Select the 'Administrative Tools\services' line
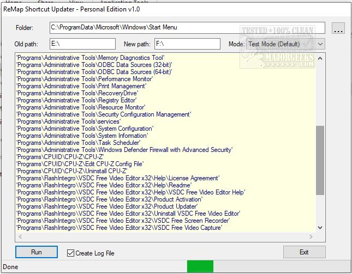The height and width of the screenshot is (274, 352). [68, 121]
